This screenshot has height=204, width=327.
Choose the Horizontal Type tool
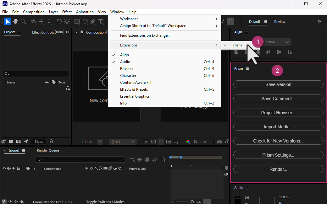point(101,21)
